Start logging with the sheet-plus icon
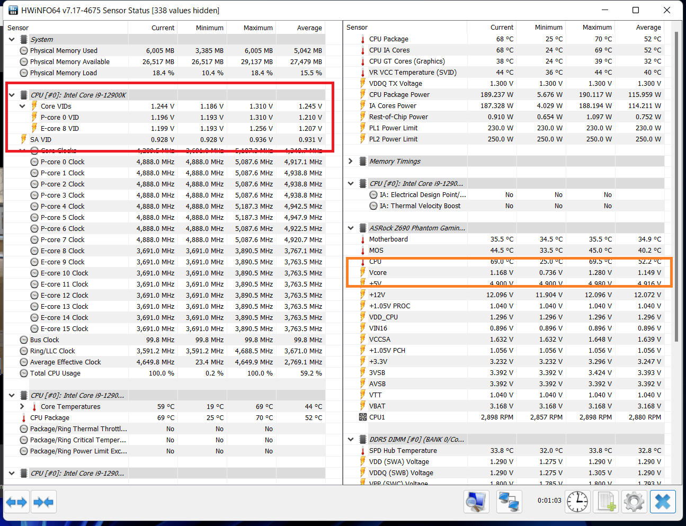The height and width of the screenshot is (526, 686). pos(606,502)
